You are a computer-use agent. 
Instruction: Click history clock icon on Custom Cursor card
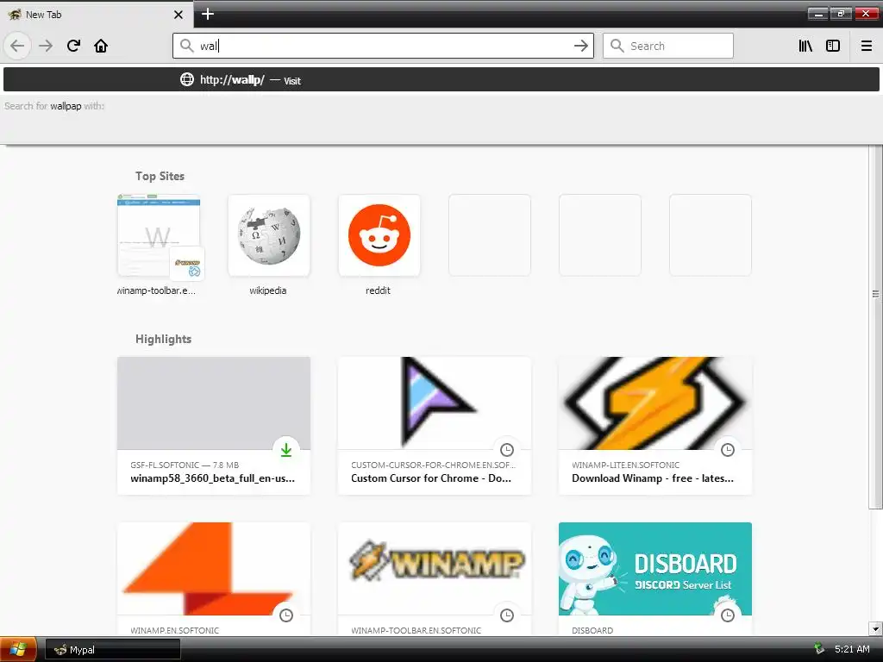click(507, 449)
